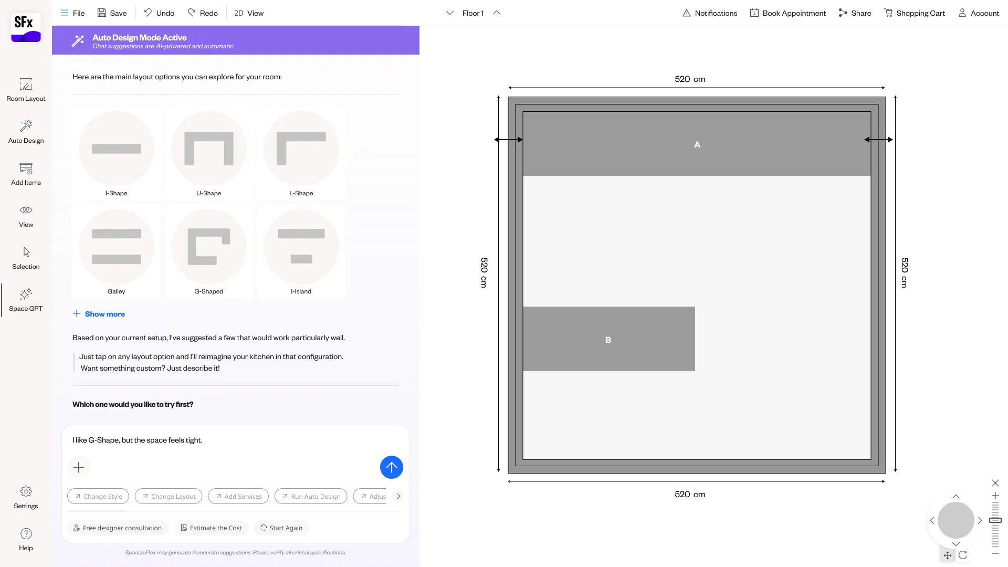The height and width of the screenshot is (567, 1008).
Task: Open the Space GPT assistant
Action: click(x=26, y=300)
